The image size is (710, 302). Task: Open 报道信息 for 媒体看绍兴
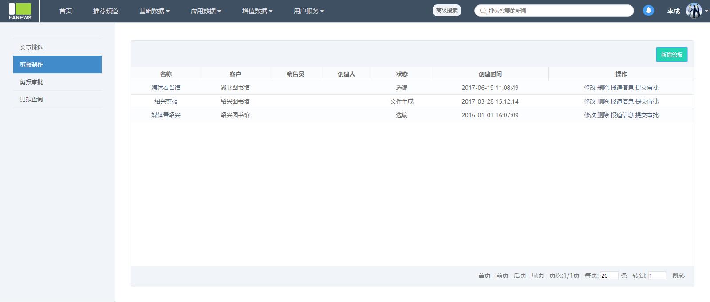click(622, 115)
